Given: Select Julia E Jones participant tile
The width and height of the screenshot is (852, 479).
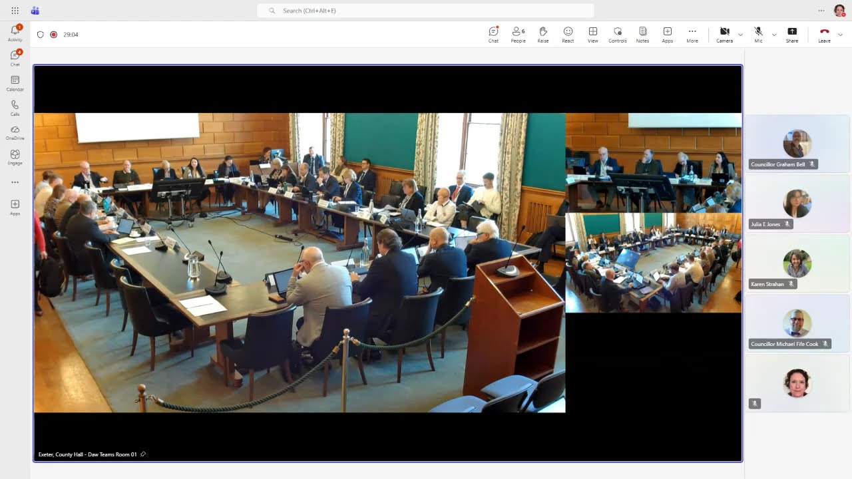Looking at the screenshot, I should [x=797, y=203].
